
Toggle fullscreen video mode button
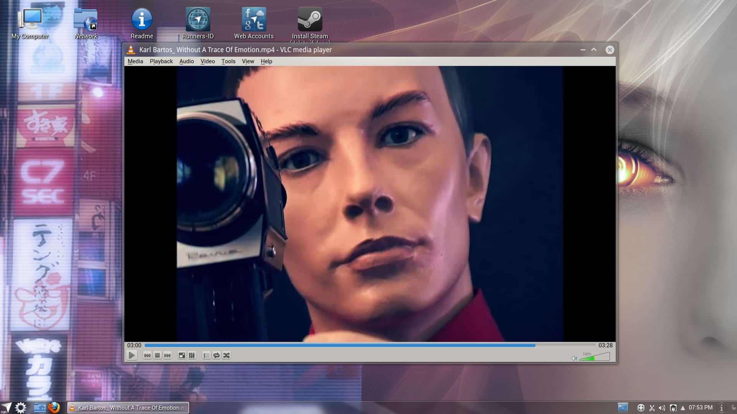[182, 356]
